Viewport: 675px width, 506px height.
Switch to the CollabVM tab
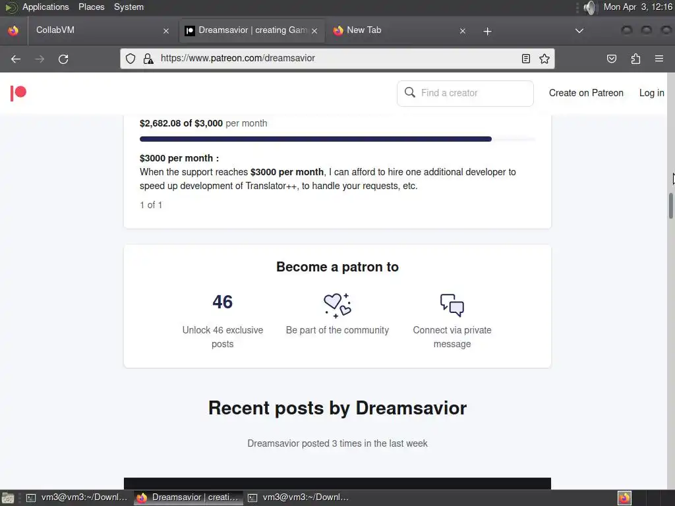tap(102, 30)
